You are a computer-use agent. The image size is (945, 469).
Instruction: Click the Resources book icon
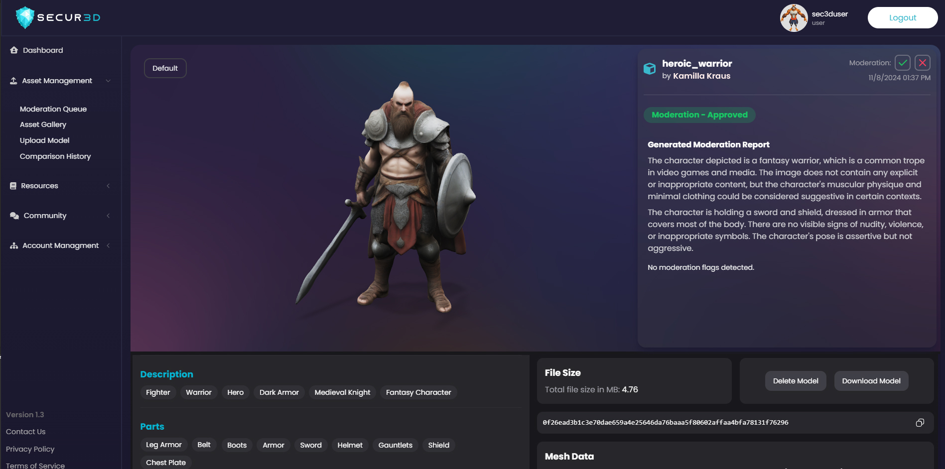click(x=13, y=186)
